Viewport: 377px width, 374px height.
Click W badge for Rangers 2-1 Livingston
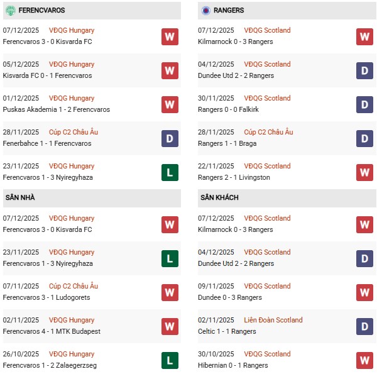pyautogui.click(x=364, y=172)
